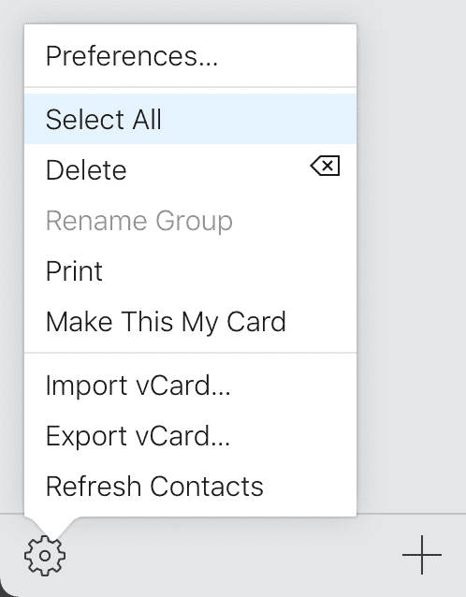This screenshot has width=466, height=597.
Task: Set current contact as My Card
Action: 190,321
